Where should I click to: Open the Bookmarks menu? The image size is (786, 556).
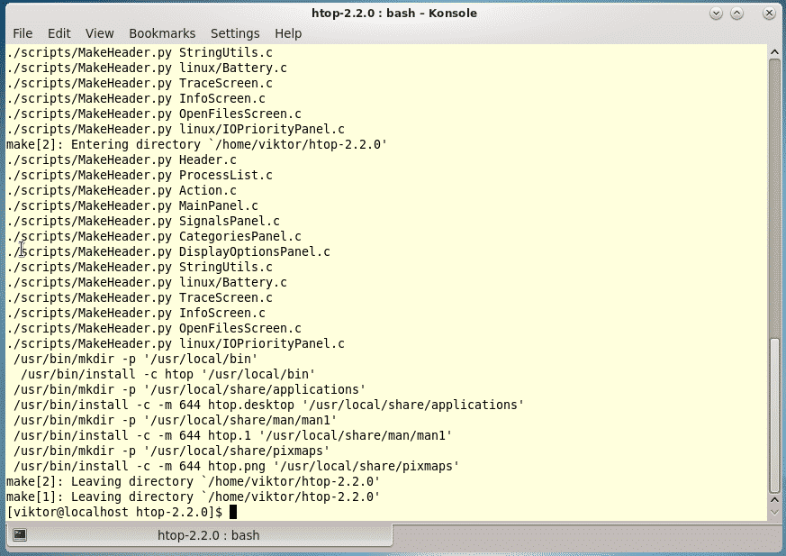[162, 33]
